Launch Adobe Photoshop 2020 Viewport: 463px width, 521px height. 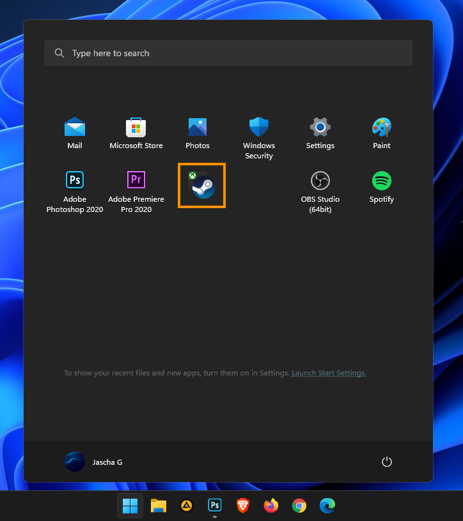75,192
